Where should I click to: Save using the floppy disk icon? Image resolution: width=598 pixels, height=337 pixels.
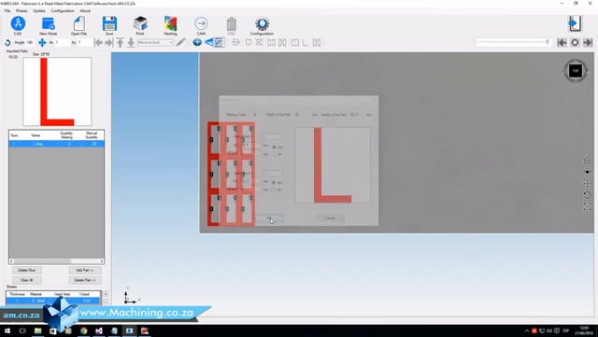pyautogui.click(x=109, y=24)
